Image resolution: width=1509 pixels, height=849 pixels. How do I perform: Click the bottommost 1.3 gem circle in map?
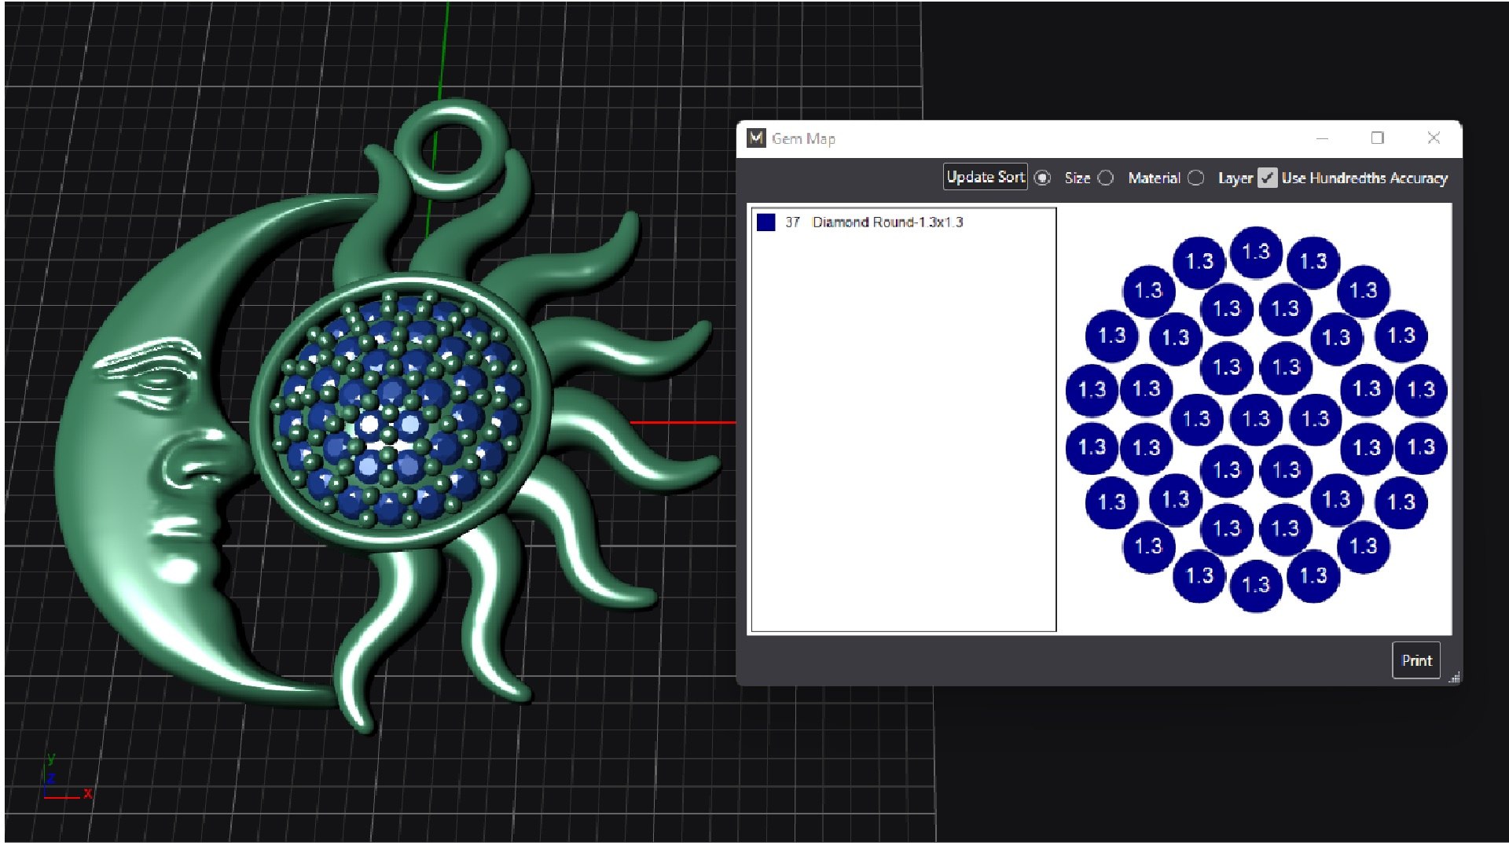(x=1256, y=585)
